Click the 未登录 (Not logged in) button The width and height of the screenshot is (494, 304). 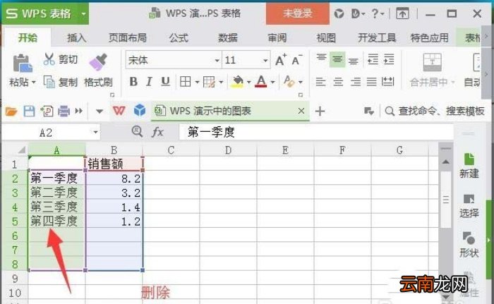pos(298,13)
